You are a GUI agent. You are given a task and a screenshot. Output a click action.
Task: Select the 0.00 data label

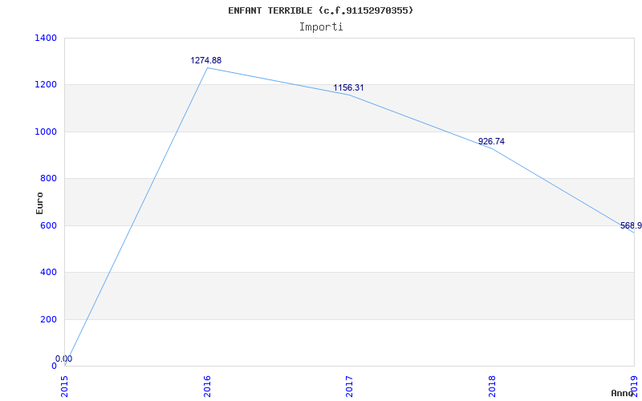click(63, 358)
